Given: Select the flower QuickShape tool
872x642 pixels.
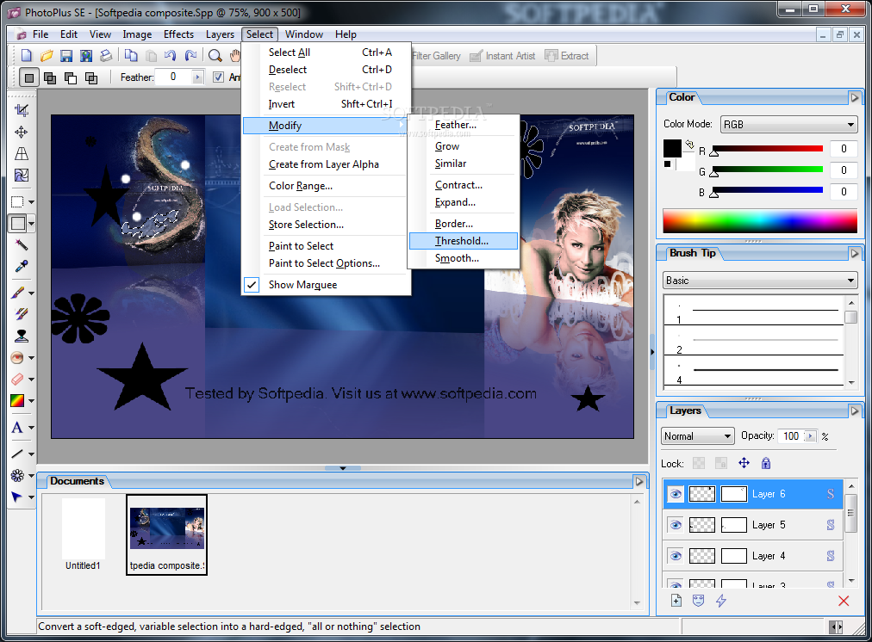Looking at the screenshot, I should click(18, 475).
